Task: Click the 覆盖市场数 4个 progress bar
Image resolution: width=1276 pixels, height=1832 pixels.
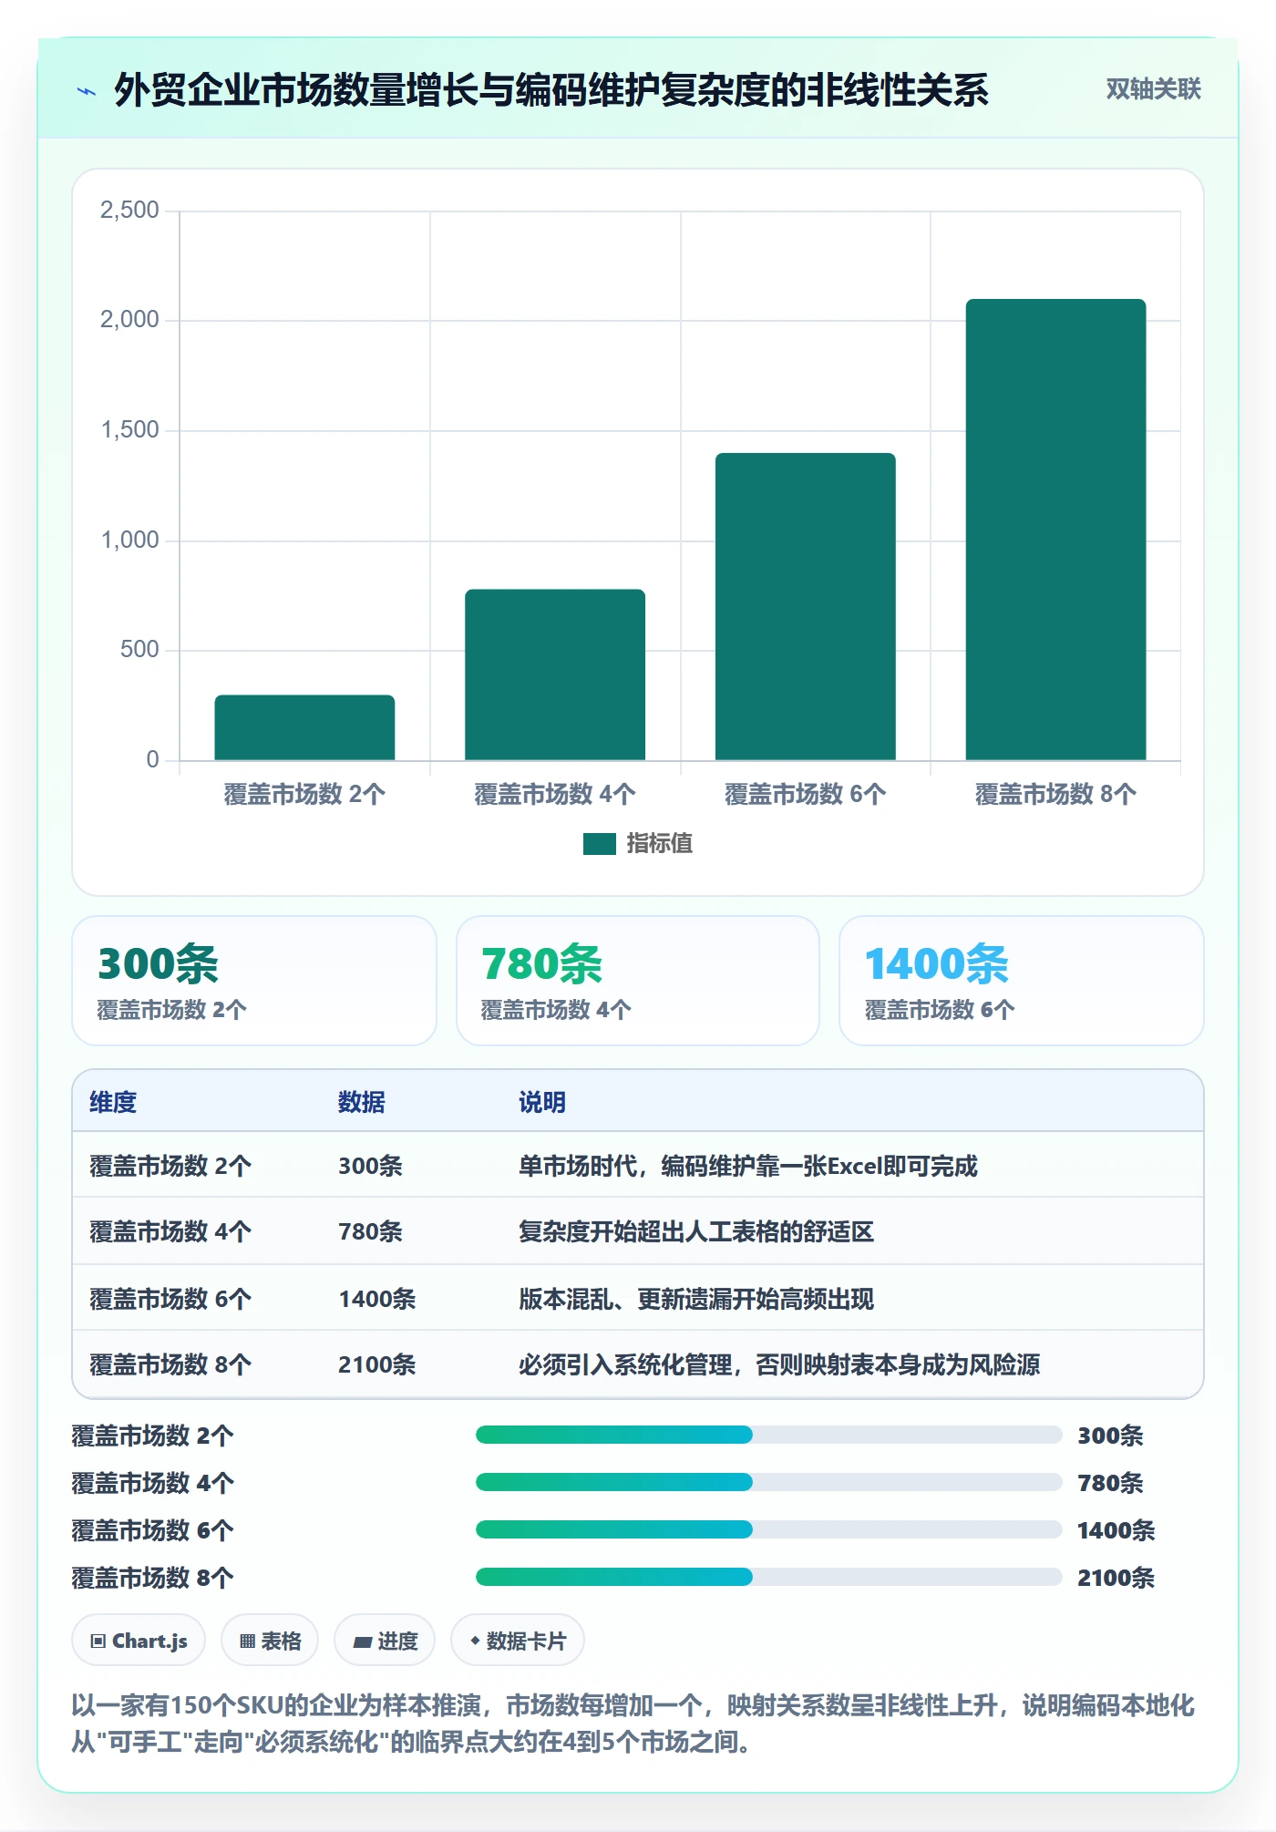Action: point(768,1482)
